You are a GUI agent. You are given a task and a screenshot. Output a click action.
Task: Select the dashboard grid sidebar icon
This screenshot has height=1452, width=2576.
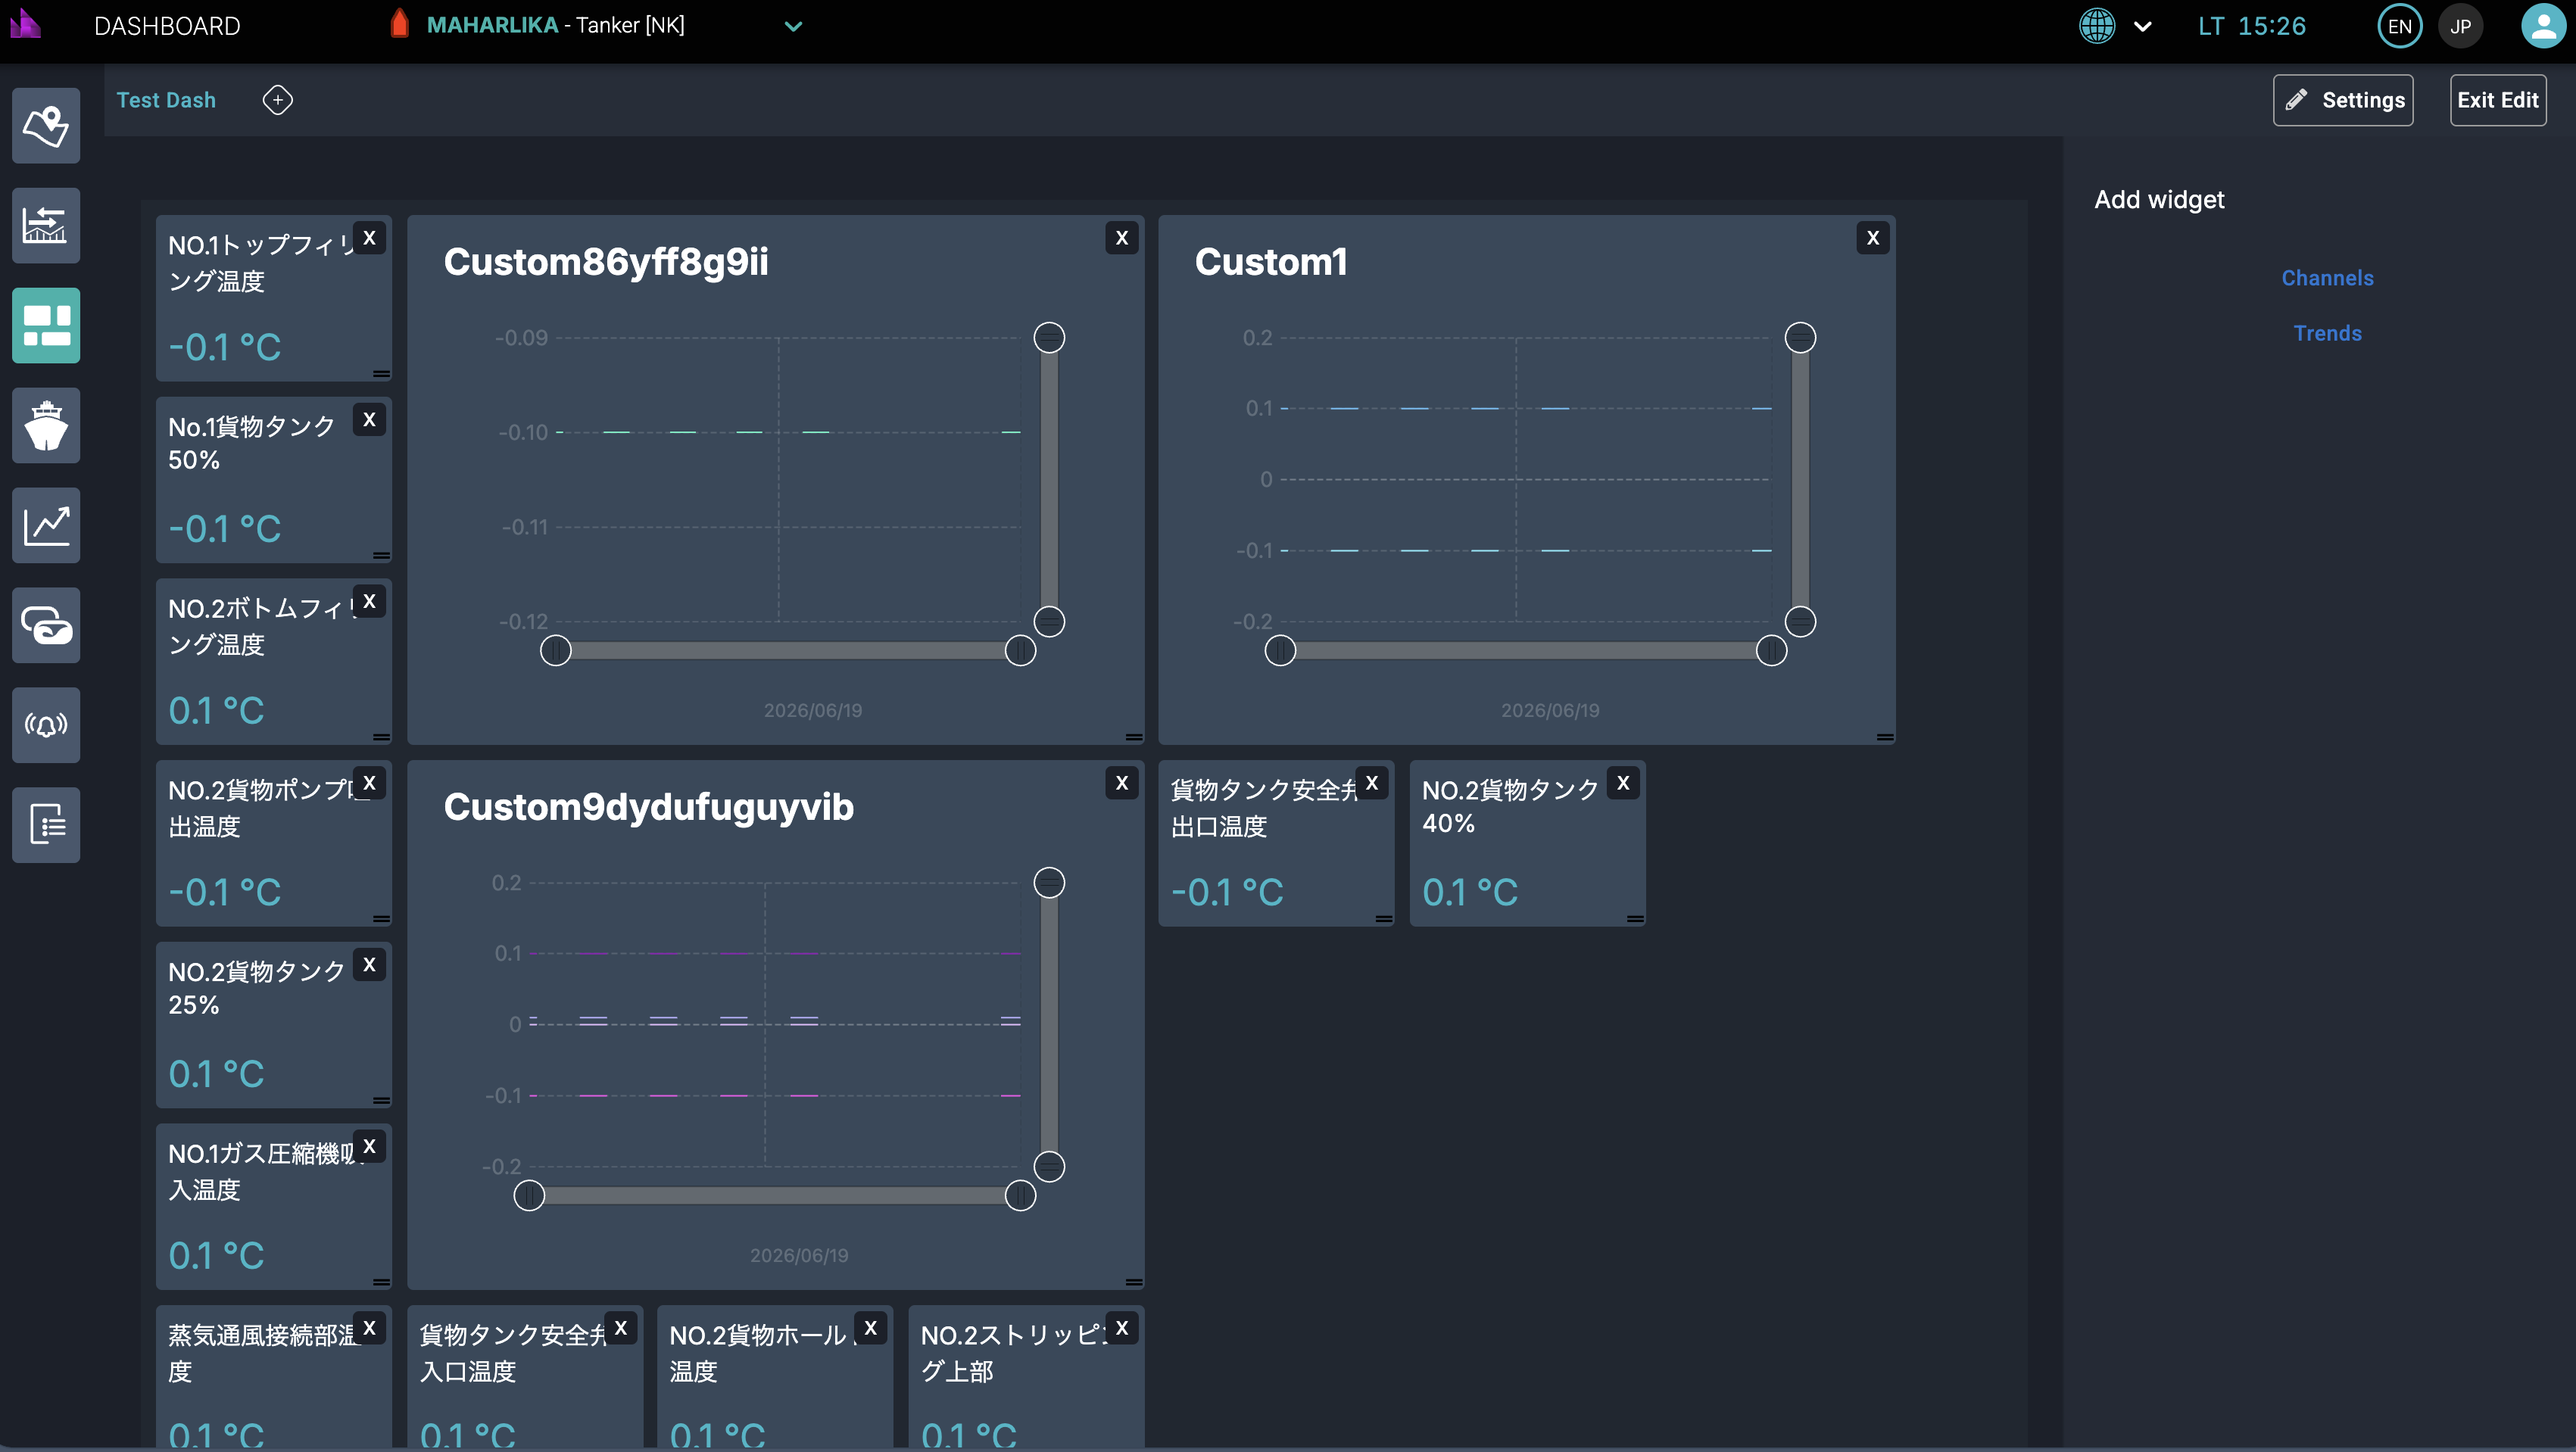pos(46,325)
